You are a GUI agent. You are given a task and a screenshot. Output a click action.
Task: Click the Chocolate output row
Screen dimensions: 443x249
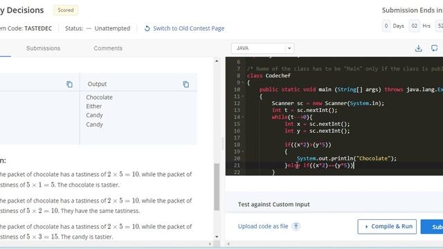click(x=99, y=97)
